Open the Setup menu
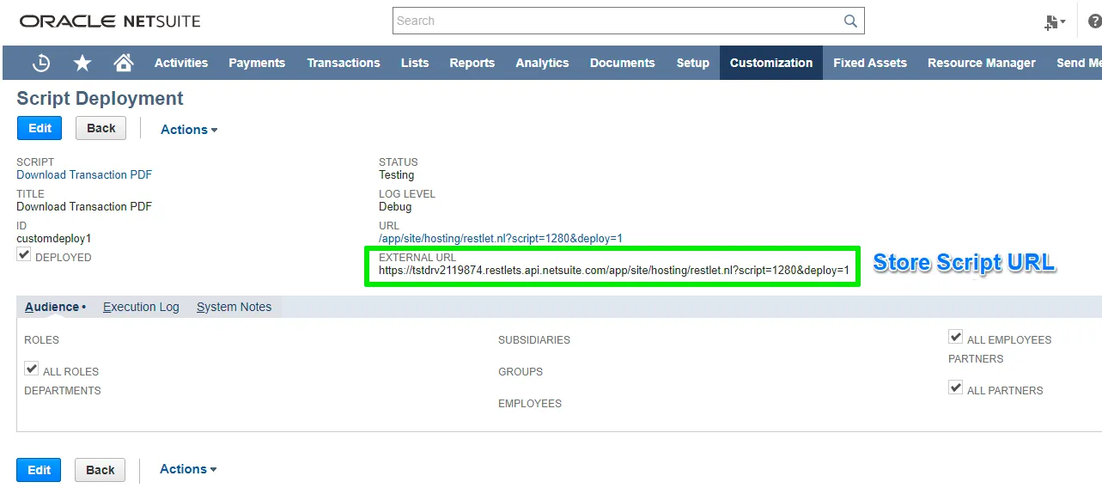This screenshot has width=1102, height=488. [693, 63]
